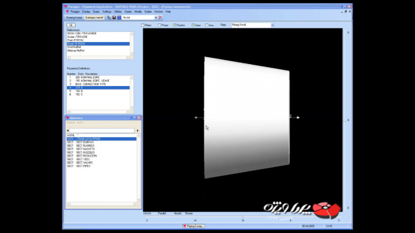415x233 pixels.
Task: Toggle the Pline checkbox
Action: [x=142, y=25]
